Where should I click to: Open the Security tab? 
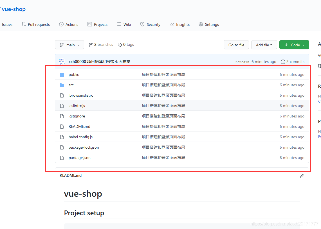(x=150, y=24)
